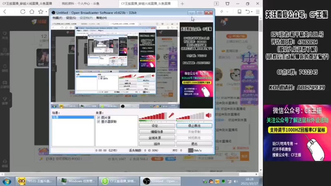
Task: Uncheck the 显示器获取 source checkbox
Action: coord(98,122)
